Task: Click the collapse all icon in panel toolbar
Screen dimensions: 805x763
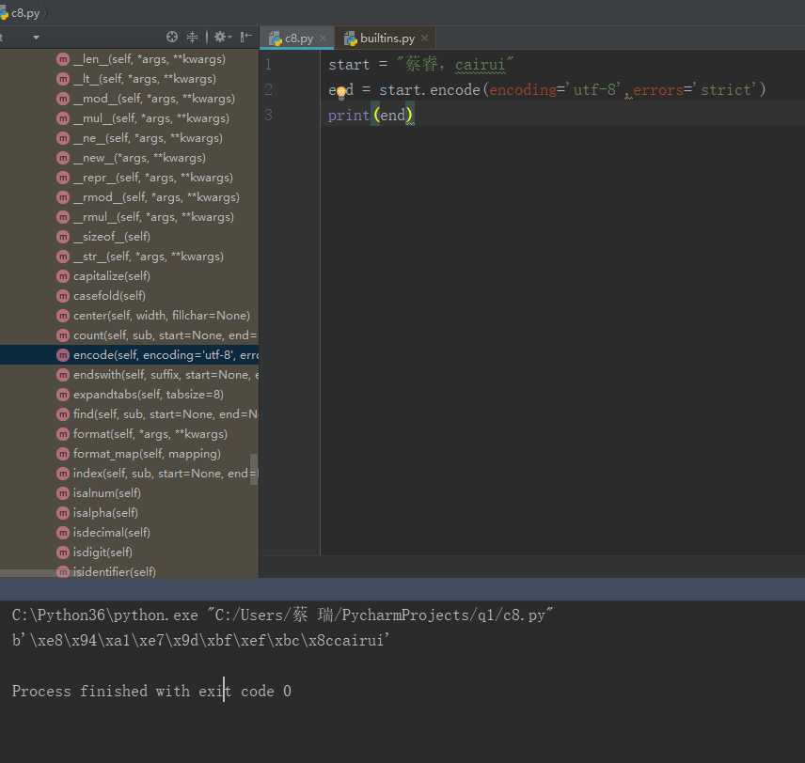Action: [193, 37]
